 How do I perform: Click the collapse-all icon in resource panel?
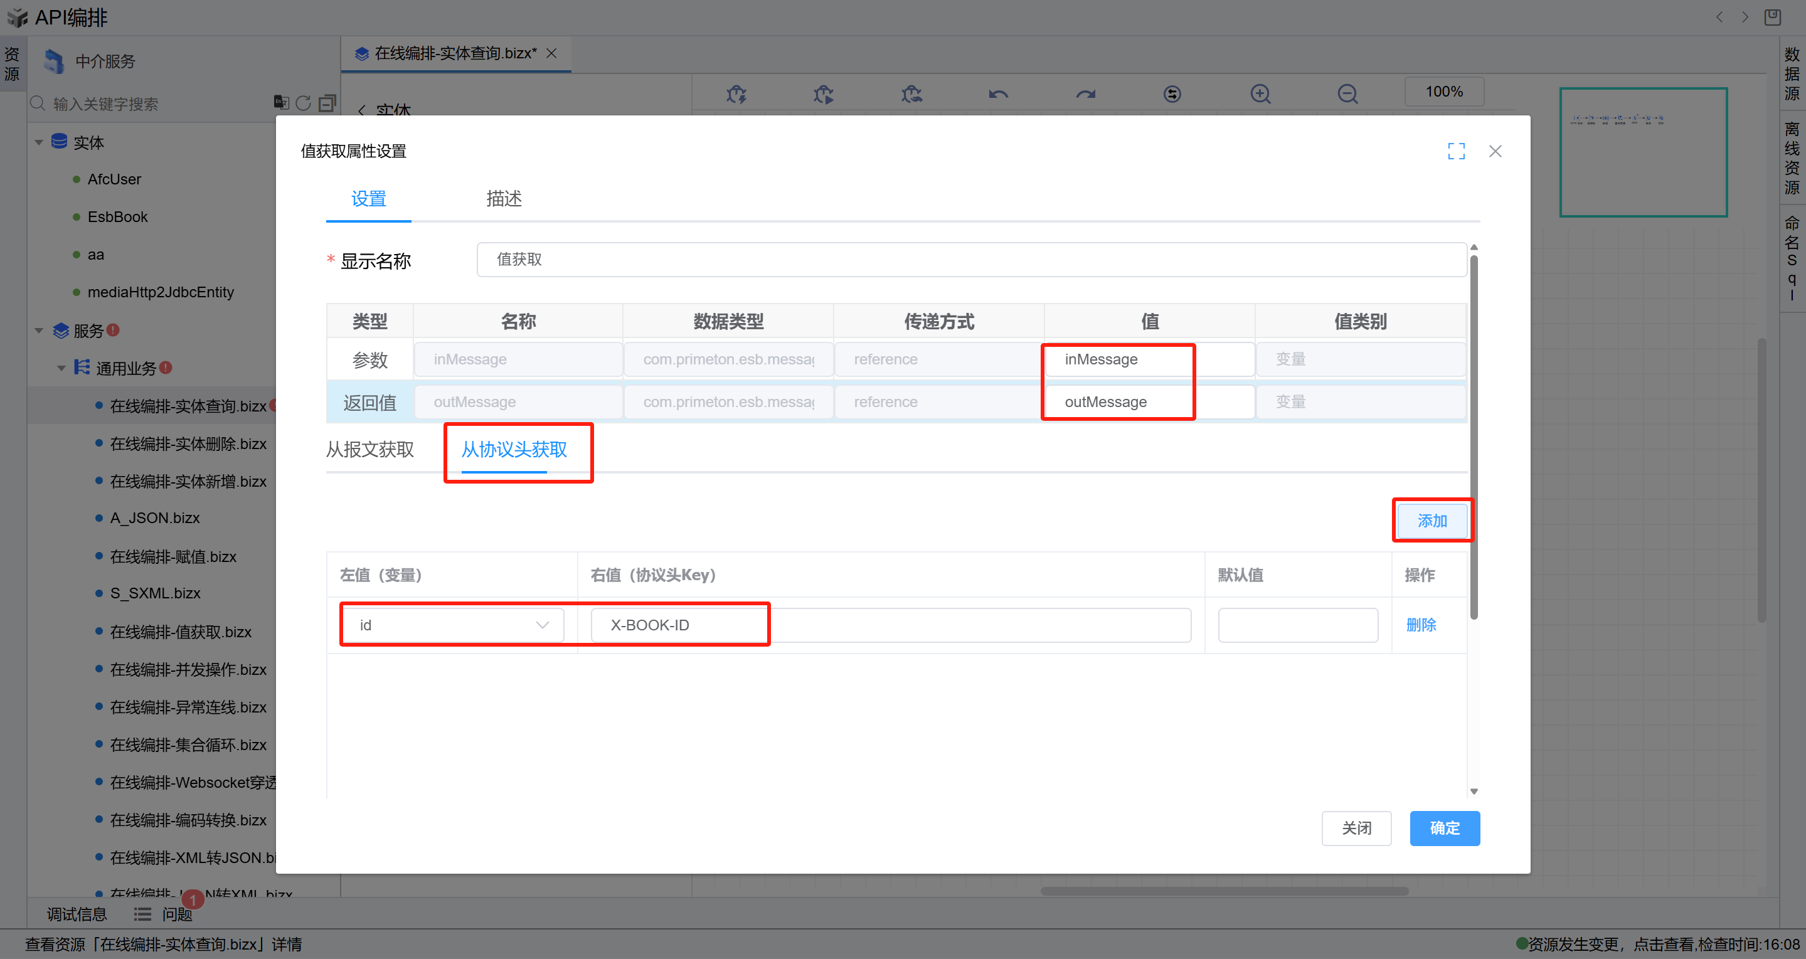(x=327, y=103)
